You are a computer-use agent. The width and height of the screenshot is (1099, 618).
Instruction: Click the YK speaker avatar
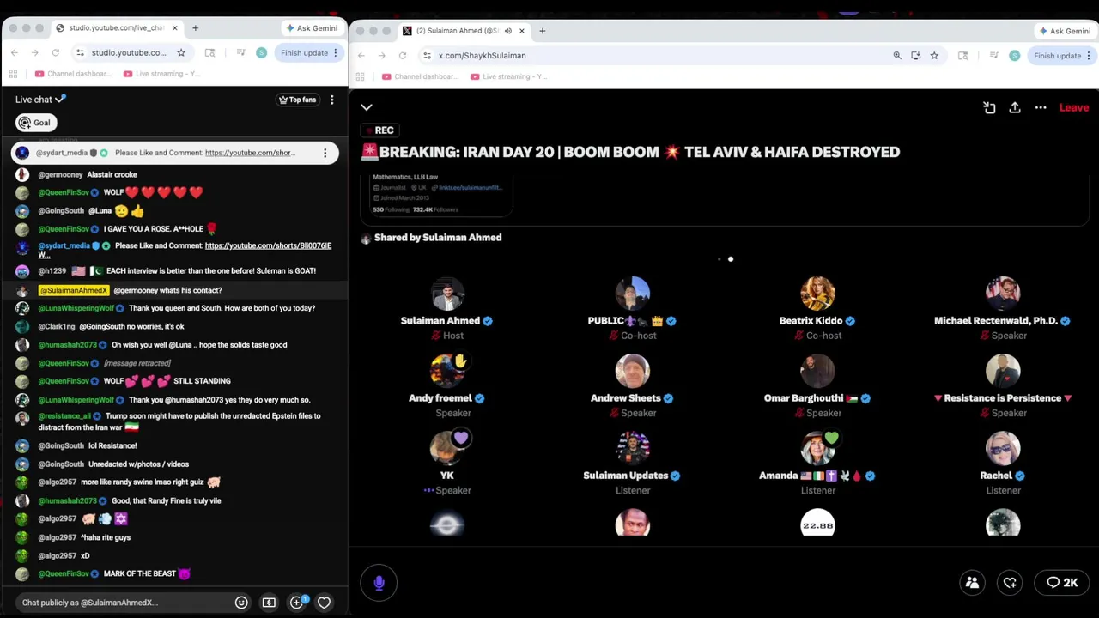coord(446,447)
